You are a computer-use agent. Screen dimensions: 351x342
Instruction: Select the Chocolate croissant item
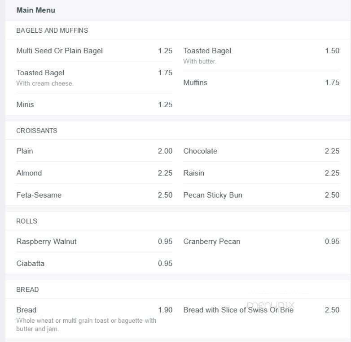click(x=200, y=151)
